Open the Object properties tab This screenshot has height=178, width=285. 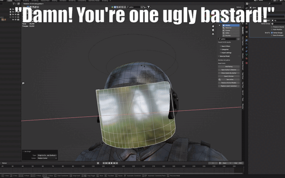point(247,37)
